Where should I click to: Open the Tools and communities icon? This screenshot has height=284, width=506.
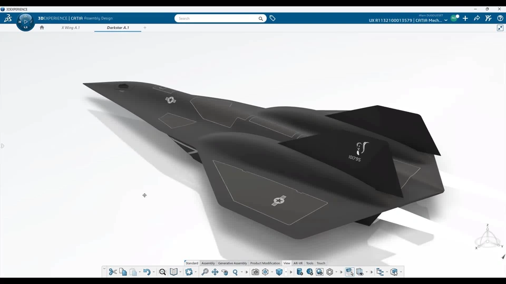488,18
